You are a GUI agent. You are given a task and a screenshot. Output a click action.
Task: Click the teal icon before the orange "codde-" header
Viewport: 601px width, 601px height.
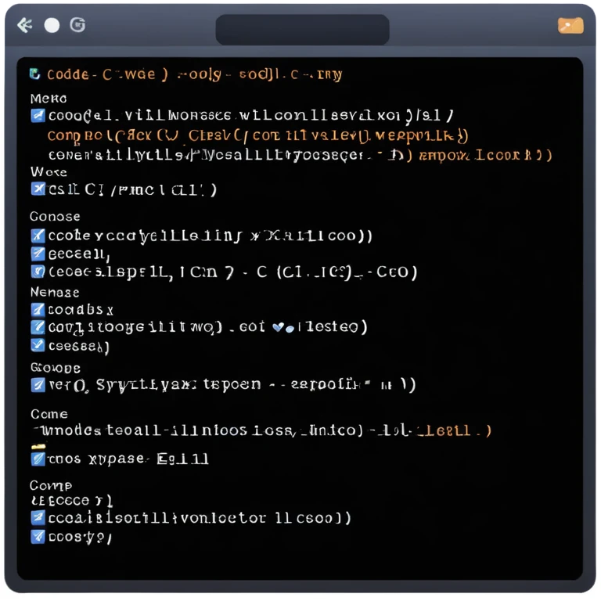coord(35,74)
